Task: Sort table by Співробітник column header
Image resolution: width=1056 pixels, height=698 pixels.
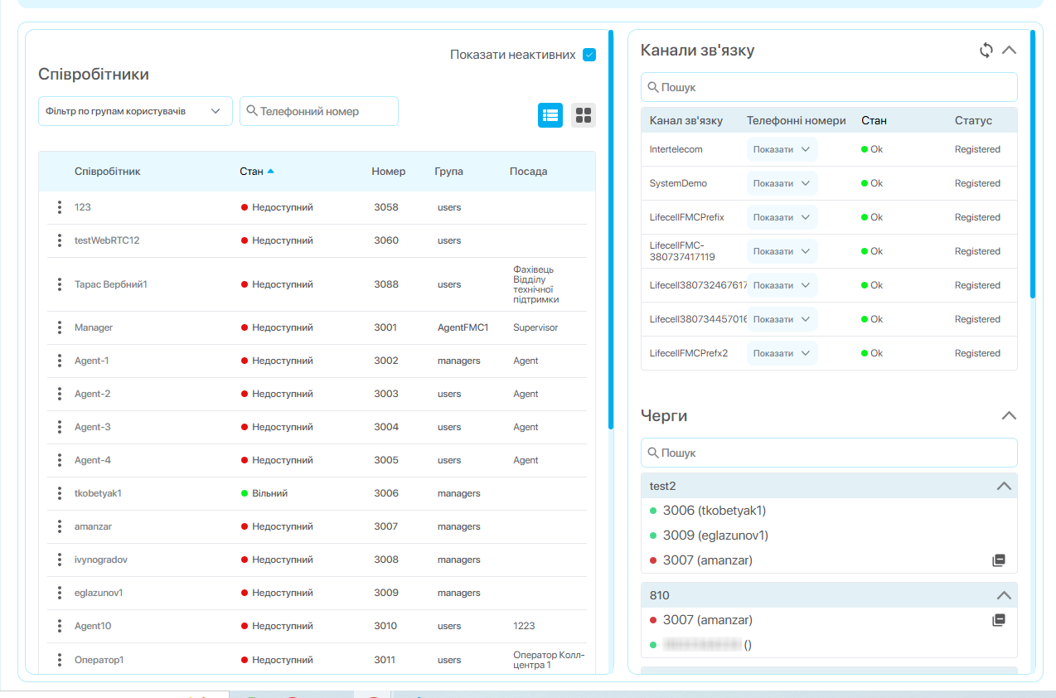Action: [108, 172]
